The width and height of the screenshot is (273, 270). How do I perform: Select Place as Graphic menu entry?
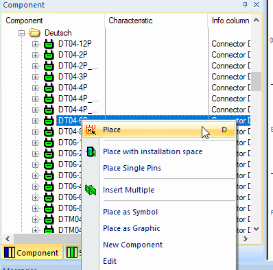click(132, 228)
